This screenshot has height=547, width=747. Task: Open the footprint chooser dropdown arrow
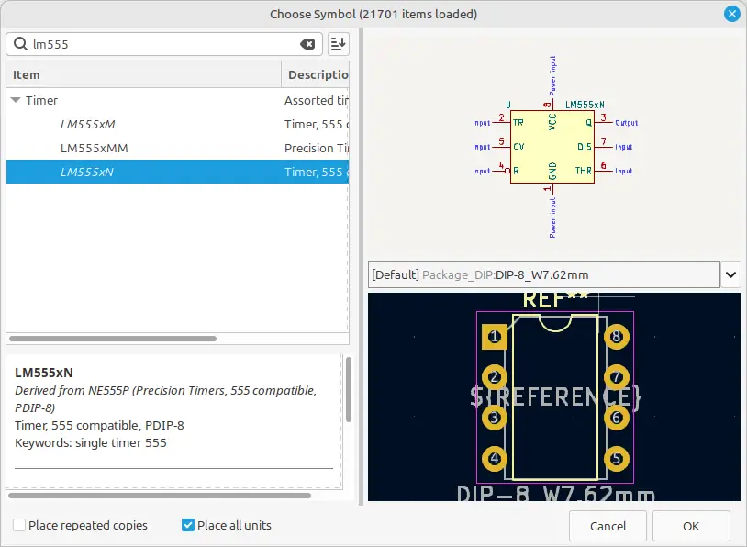[x=730, y=274]
